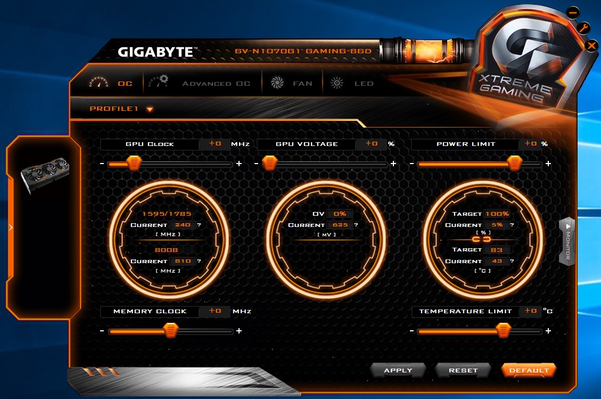Image resolution: width=601 pixels, height=399 pixels.
Task: Click the Temperature Limit slider handle
Action: coord(503,330)
